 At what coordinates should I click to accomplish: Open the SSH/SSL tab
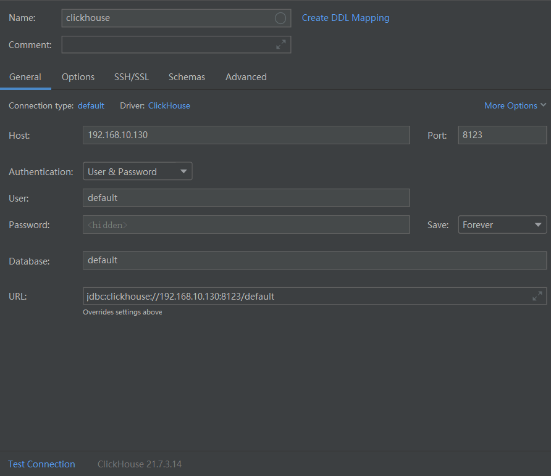point(132,77)
